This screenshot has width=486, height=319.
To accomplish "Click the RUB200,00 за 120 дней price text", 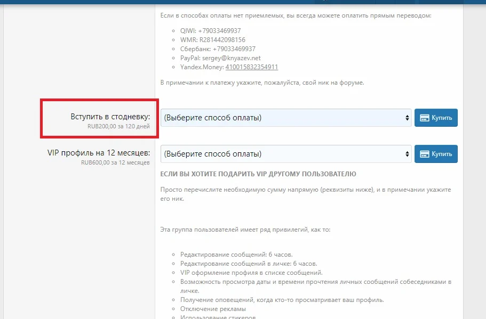I will [x=120, y=125].
